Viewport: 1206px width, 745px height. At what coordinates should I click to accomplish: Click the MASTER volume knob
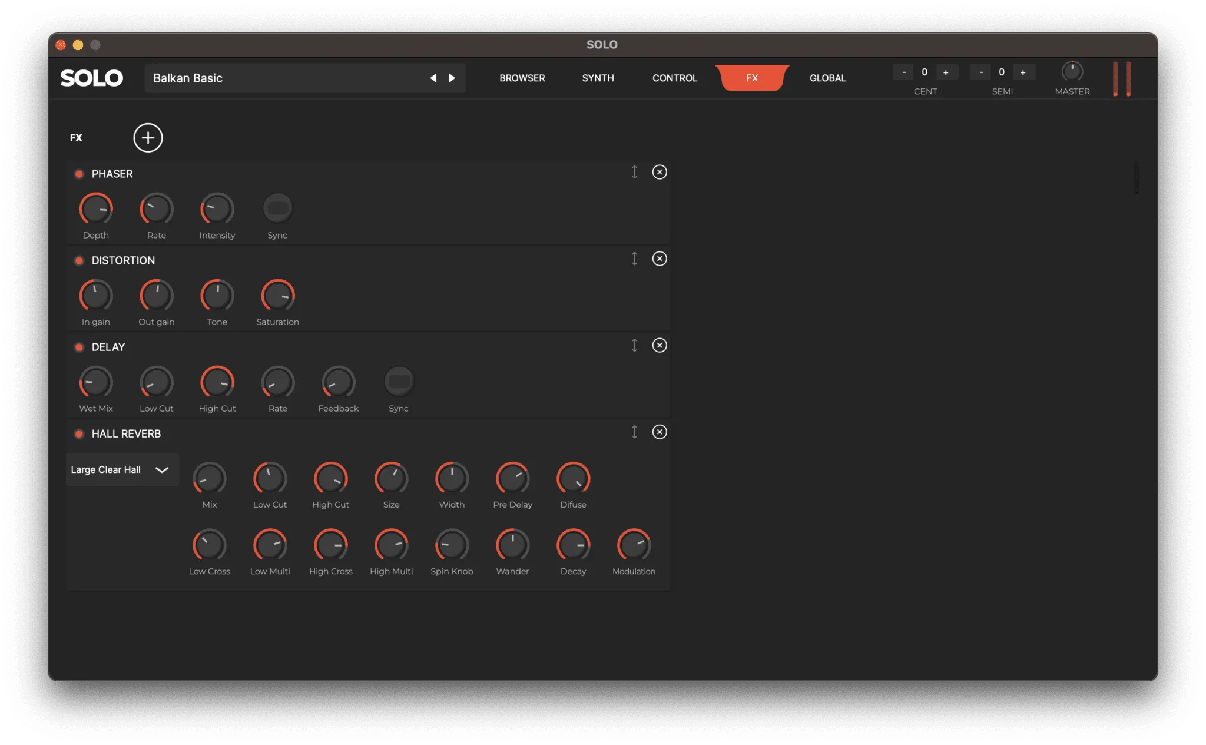coord(1072,72)
